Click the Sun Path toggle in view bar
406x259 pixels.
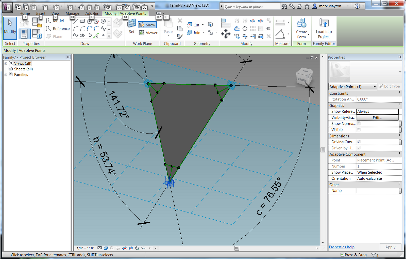pos(112,248)
